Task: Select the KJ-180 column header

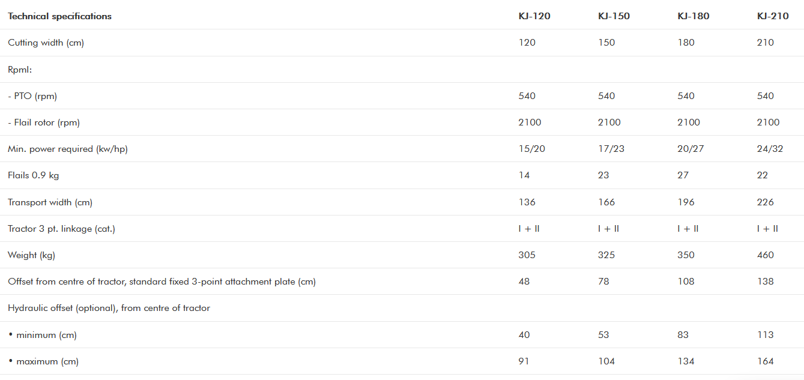Action: [693, 16]
